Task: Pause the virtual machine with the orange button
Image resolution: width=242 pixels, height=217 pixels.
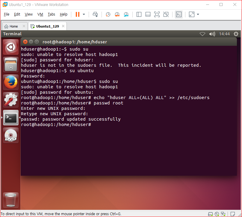Action: pyautogui.click(x=78, y=14)
